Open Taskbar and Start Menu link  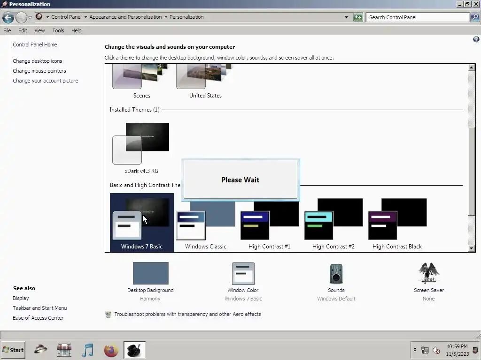(40, 307)
